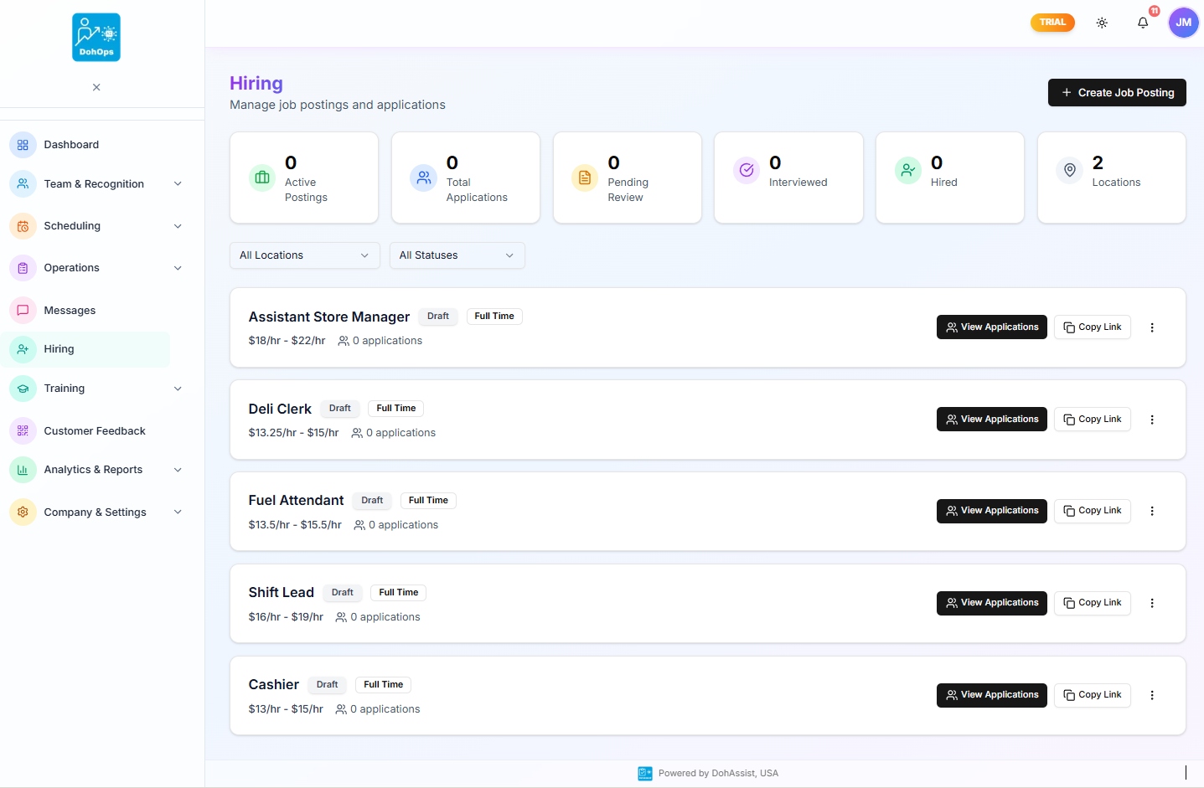
Task: Toggle dark mode with the sun icon
Action: coord(1102,23)
